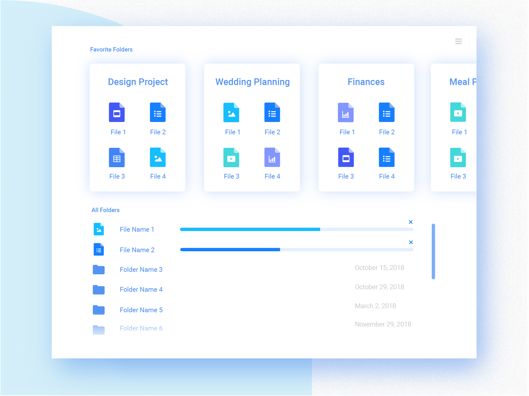
Task: Open Design Project File 4 image icon
Action: [158, 157]
